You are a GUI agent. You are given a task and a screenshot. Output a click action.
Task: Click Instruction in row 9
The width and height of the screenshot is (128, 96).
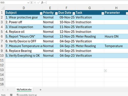[x=90, y=51]
